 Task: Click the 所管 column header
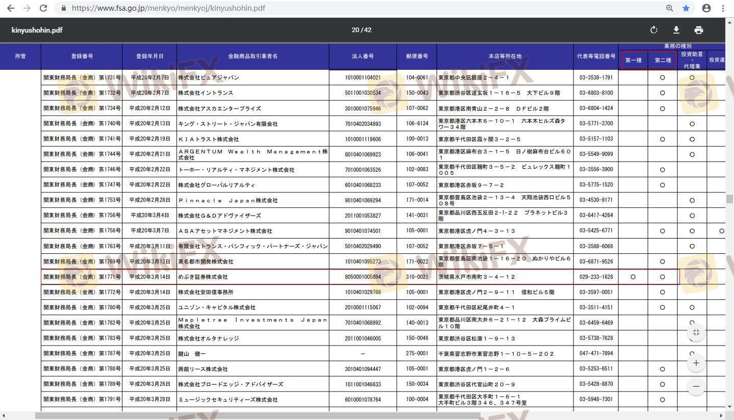[x=20, y=56]
